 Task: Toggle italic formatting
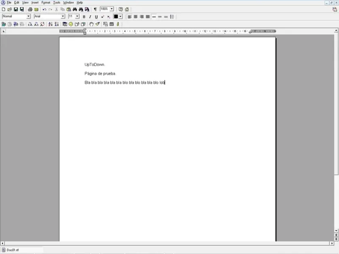[90, 17]
